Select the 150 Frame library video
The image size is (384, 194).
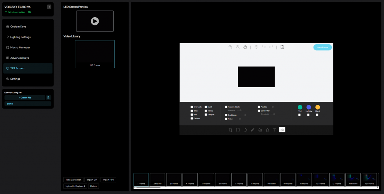coord(95,54)
